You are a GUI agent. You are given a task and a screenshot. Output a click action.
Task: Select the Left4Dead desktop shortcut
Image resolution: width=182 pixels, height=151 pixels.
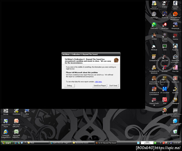click(x=165, y=26)
